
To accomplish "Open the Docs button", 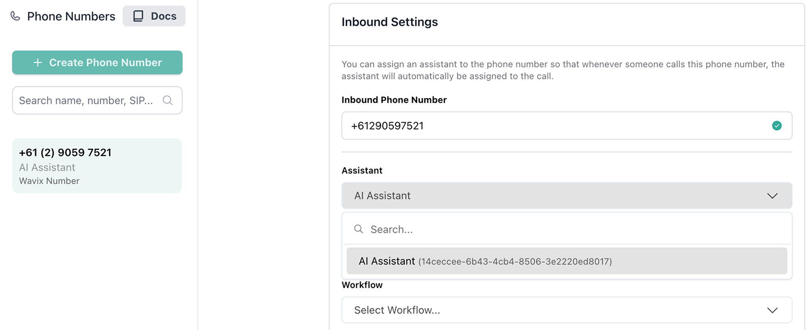I will coord(154,16).
